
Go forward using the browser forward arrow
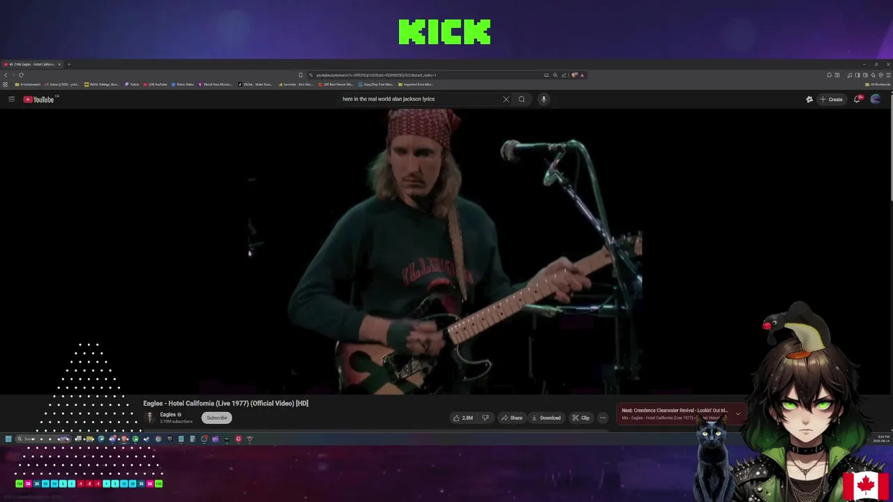point(13,75)
